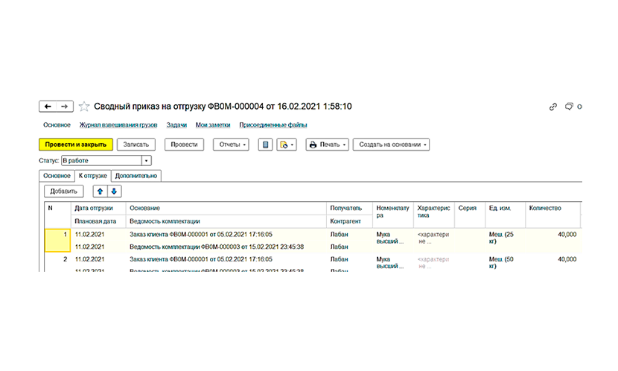The image size is (618, 371).
Task: Open Основное navigation link at top
Action: tap(57, 125)
